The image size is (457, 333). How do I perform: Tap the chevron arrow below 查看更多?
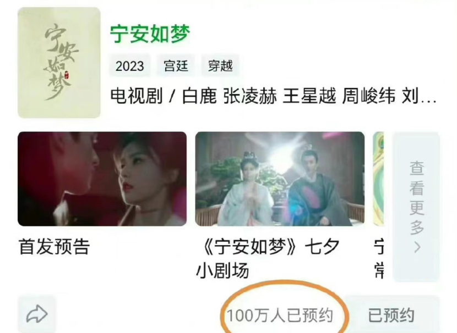[417, 247]
